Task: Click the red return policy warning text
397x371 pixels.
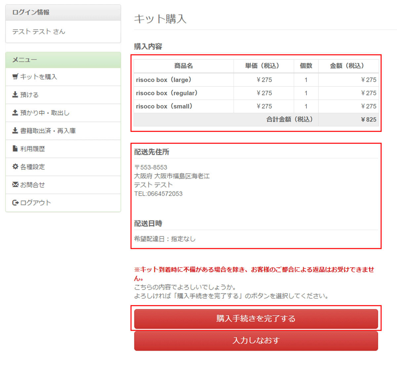Action: [254, 274]
